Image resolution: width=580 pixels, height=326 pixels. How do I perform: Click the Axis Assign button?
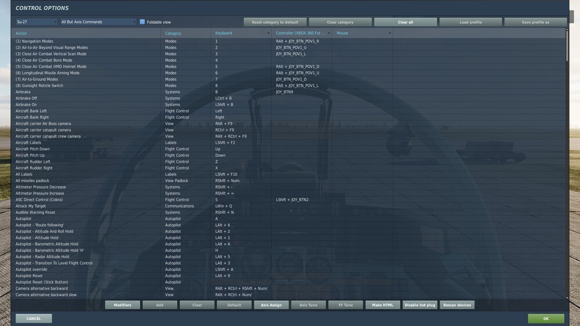[271, 305]
